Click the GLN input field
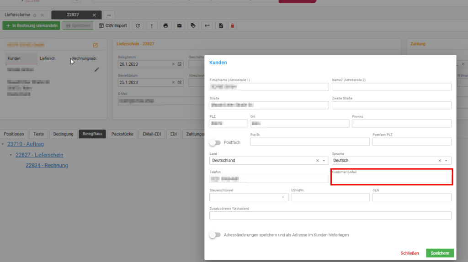The width and height of the screenshot is (468, 262). coord(412,197)
